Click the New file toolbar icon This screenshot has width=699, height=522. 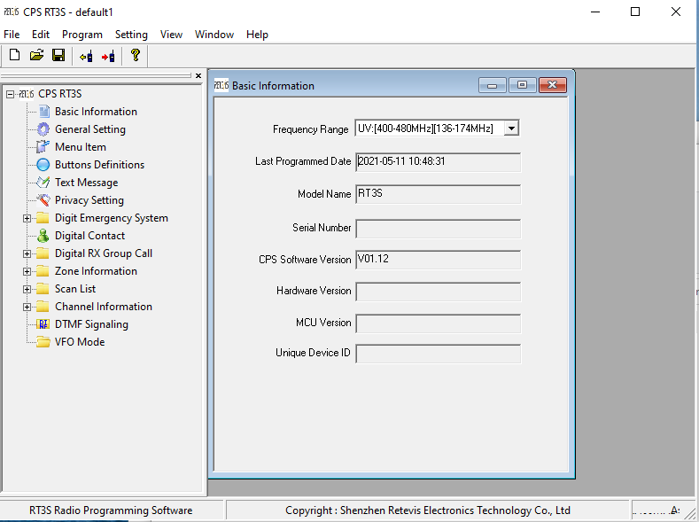point(15,55)
